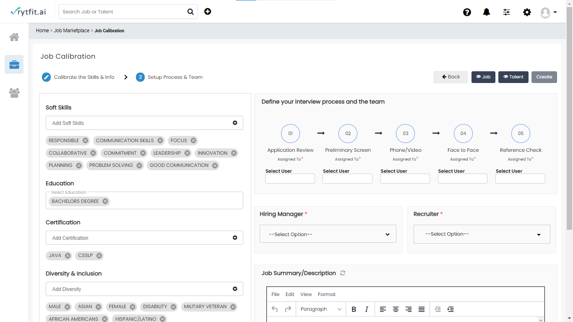
Task: Remove the ASIAN diversity tag
Action: pyautogui.click(x=98, y=306)
